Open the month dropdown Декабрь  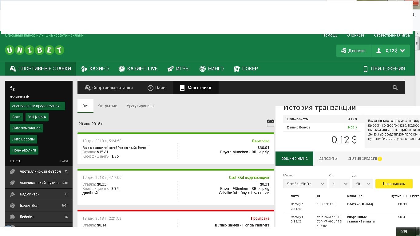pos(305,184)
